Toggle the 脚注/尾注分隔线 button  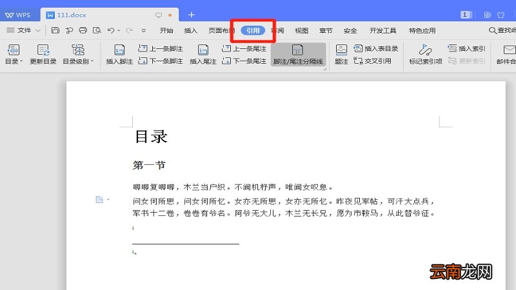298,54
